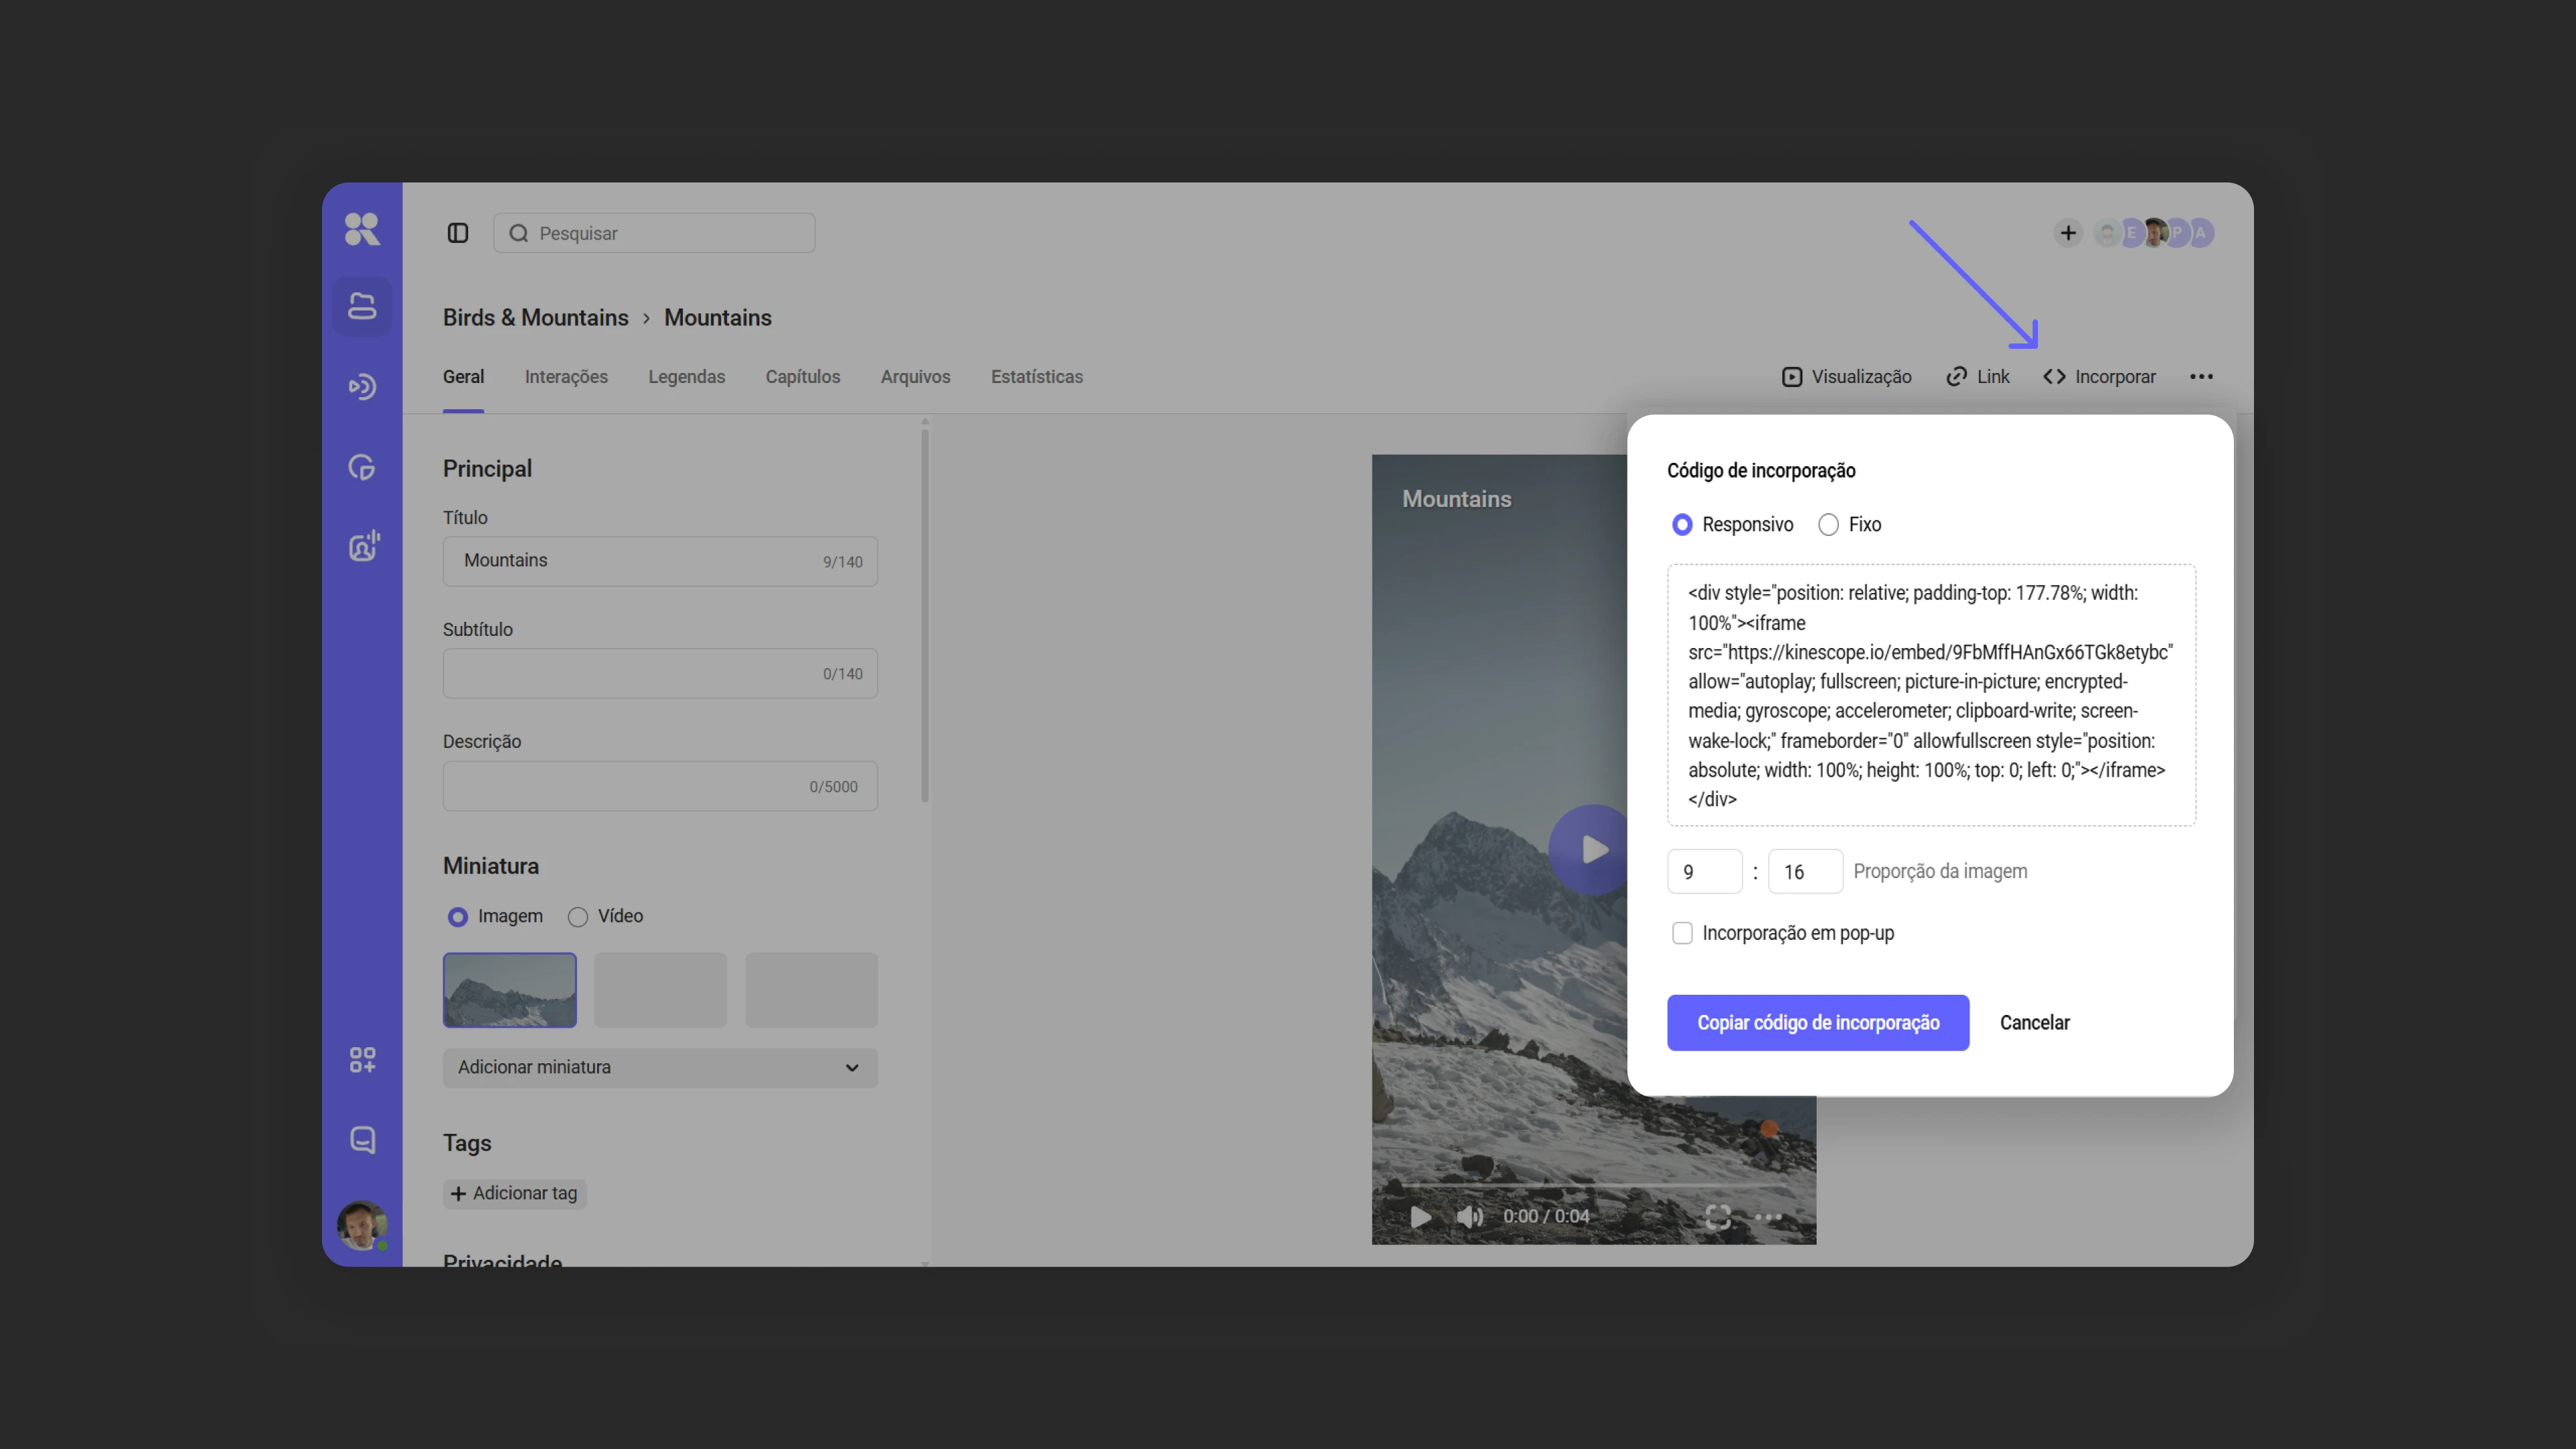The height and width of the screenshot is (1449, 2576).
Task: Switch to the Estatísticas tab
Action: (1036, 377)
